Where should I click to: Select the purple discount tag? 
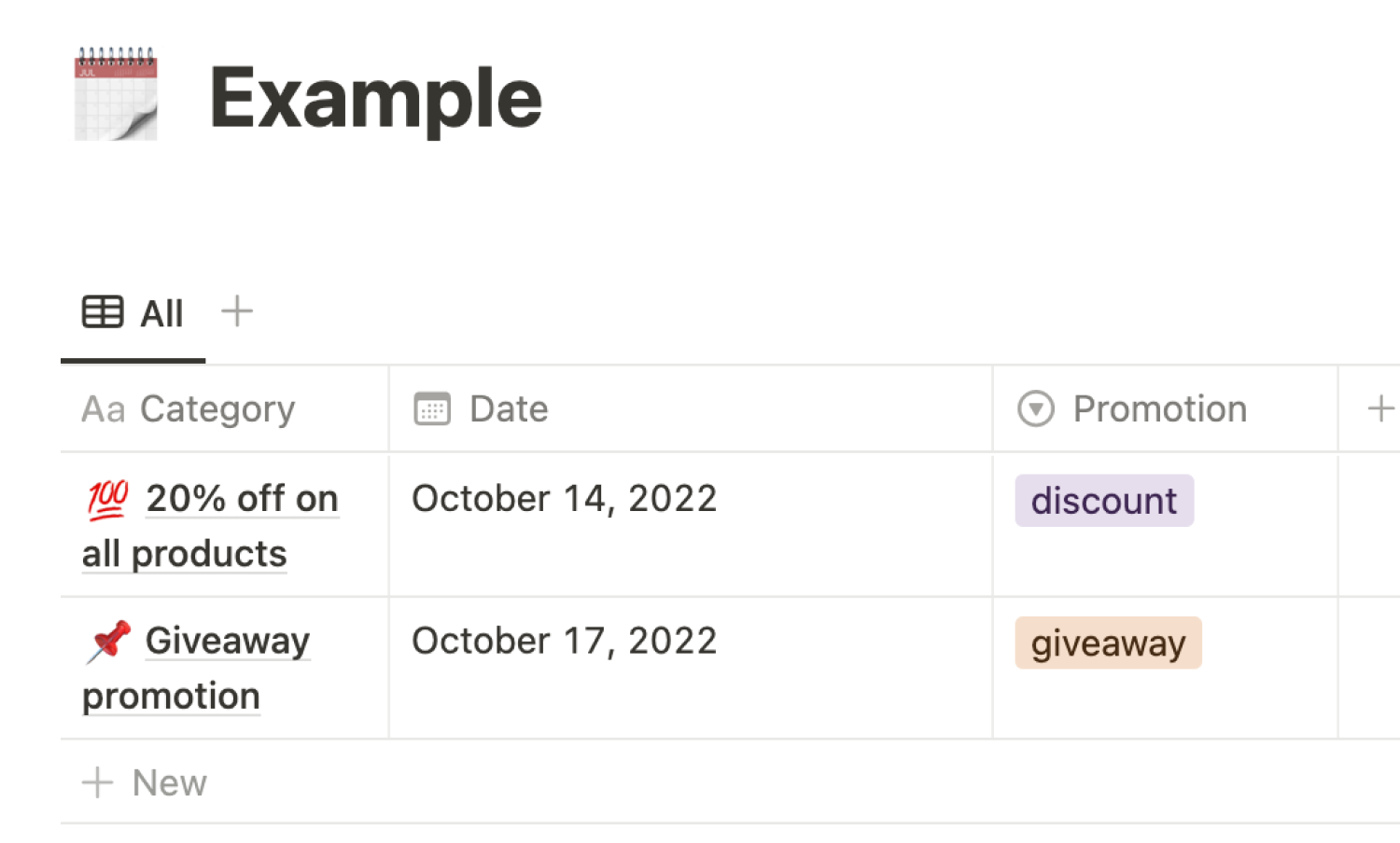(x=1104, y=501)
